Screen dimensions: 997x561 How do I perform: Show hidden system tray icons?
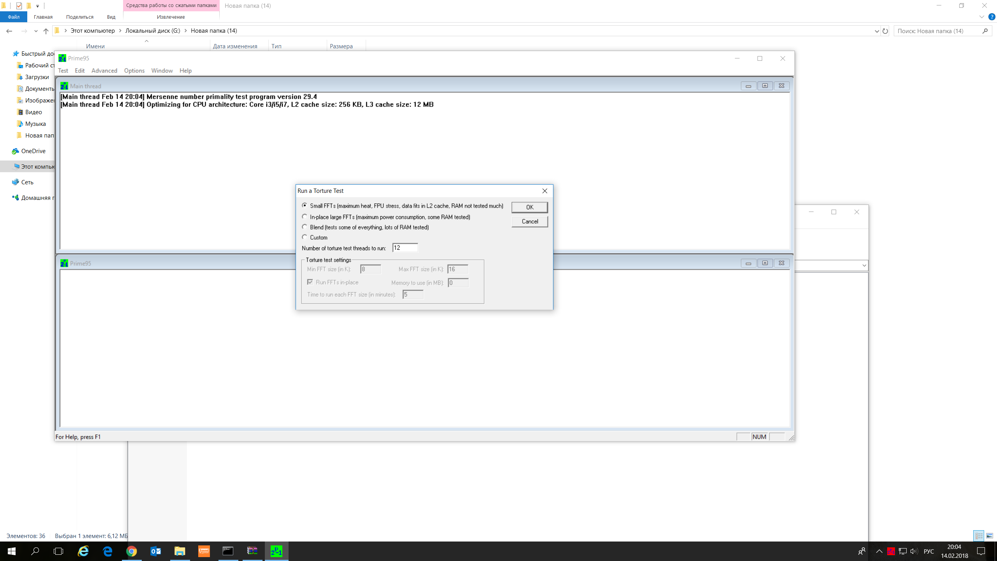point(879,551)
